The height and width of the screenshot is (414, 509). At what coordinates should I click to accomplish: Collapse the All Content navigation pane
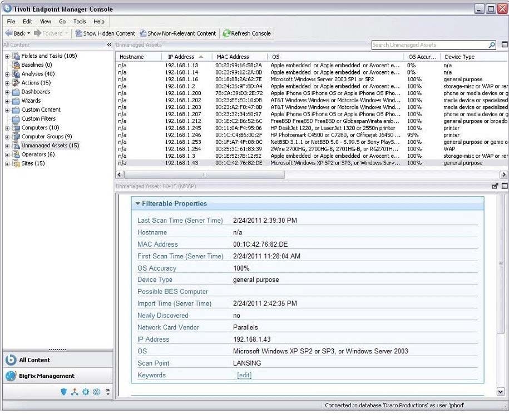(x=110, y=45)
